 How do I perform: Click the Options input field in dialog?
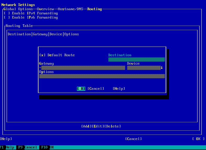tap(102, 76)
